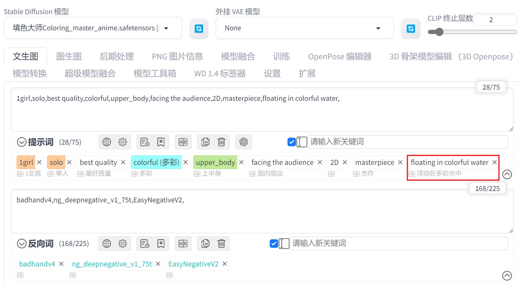Viewport: 520px width, 286px height.
Task: Open the 外挂 VAE model dropdown
Action: [378, 28]
